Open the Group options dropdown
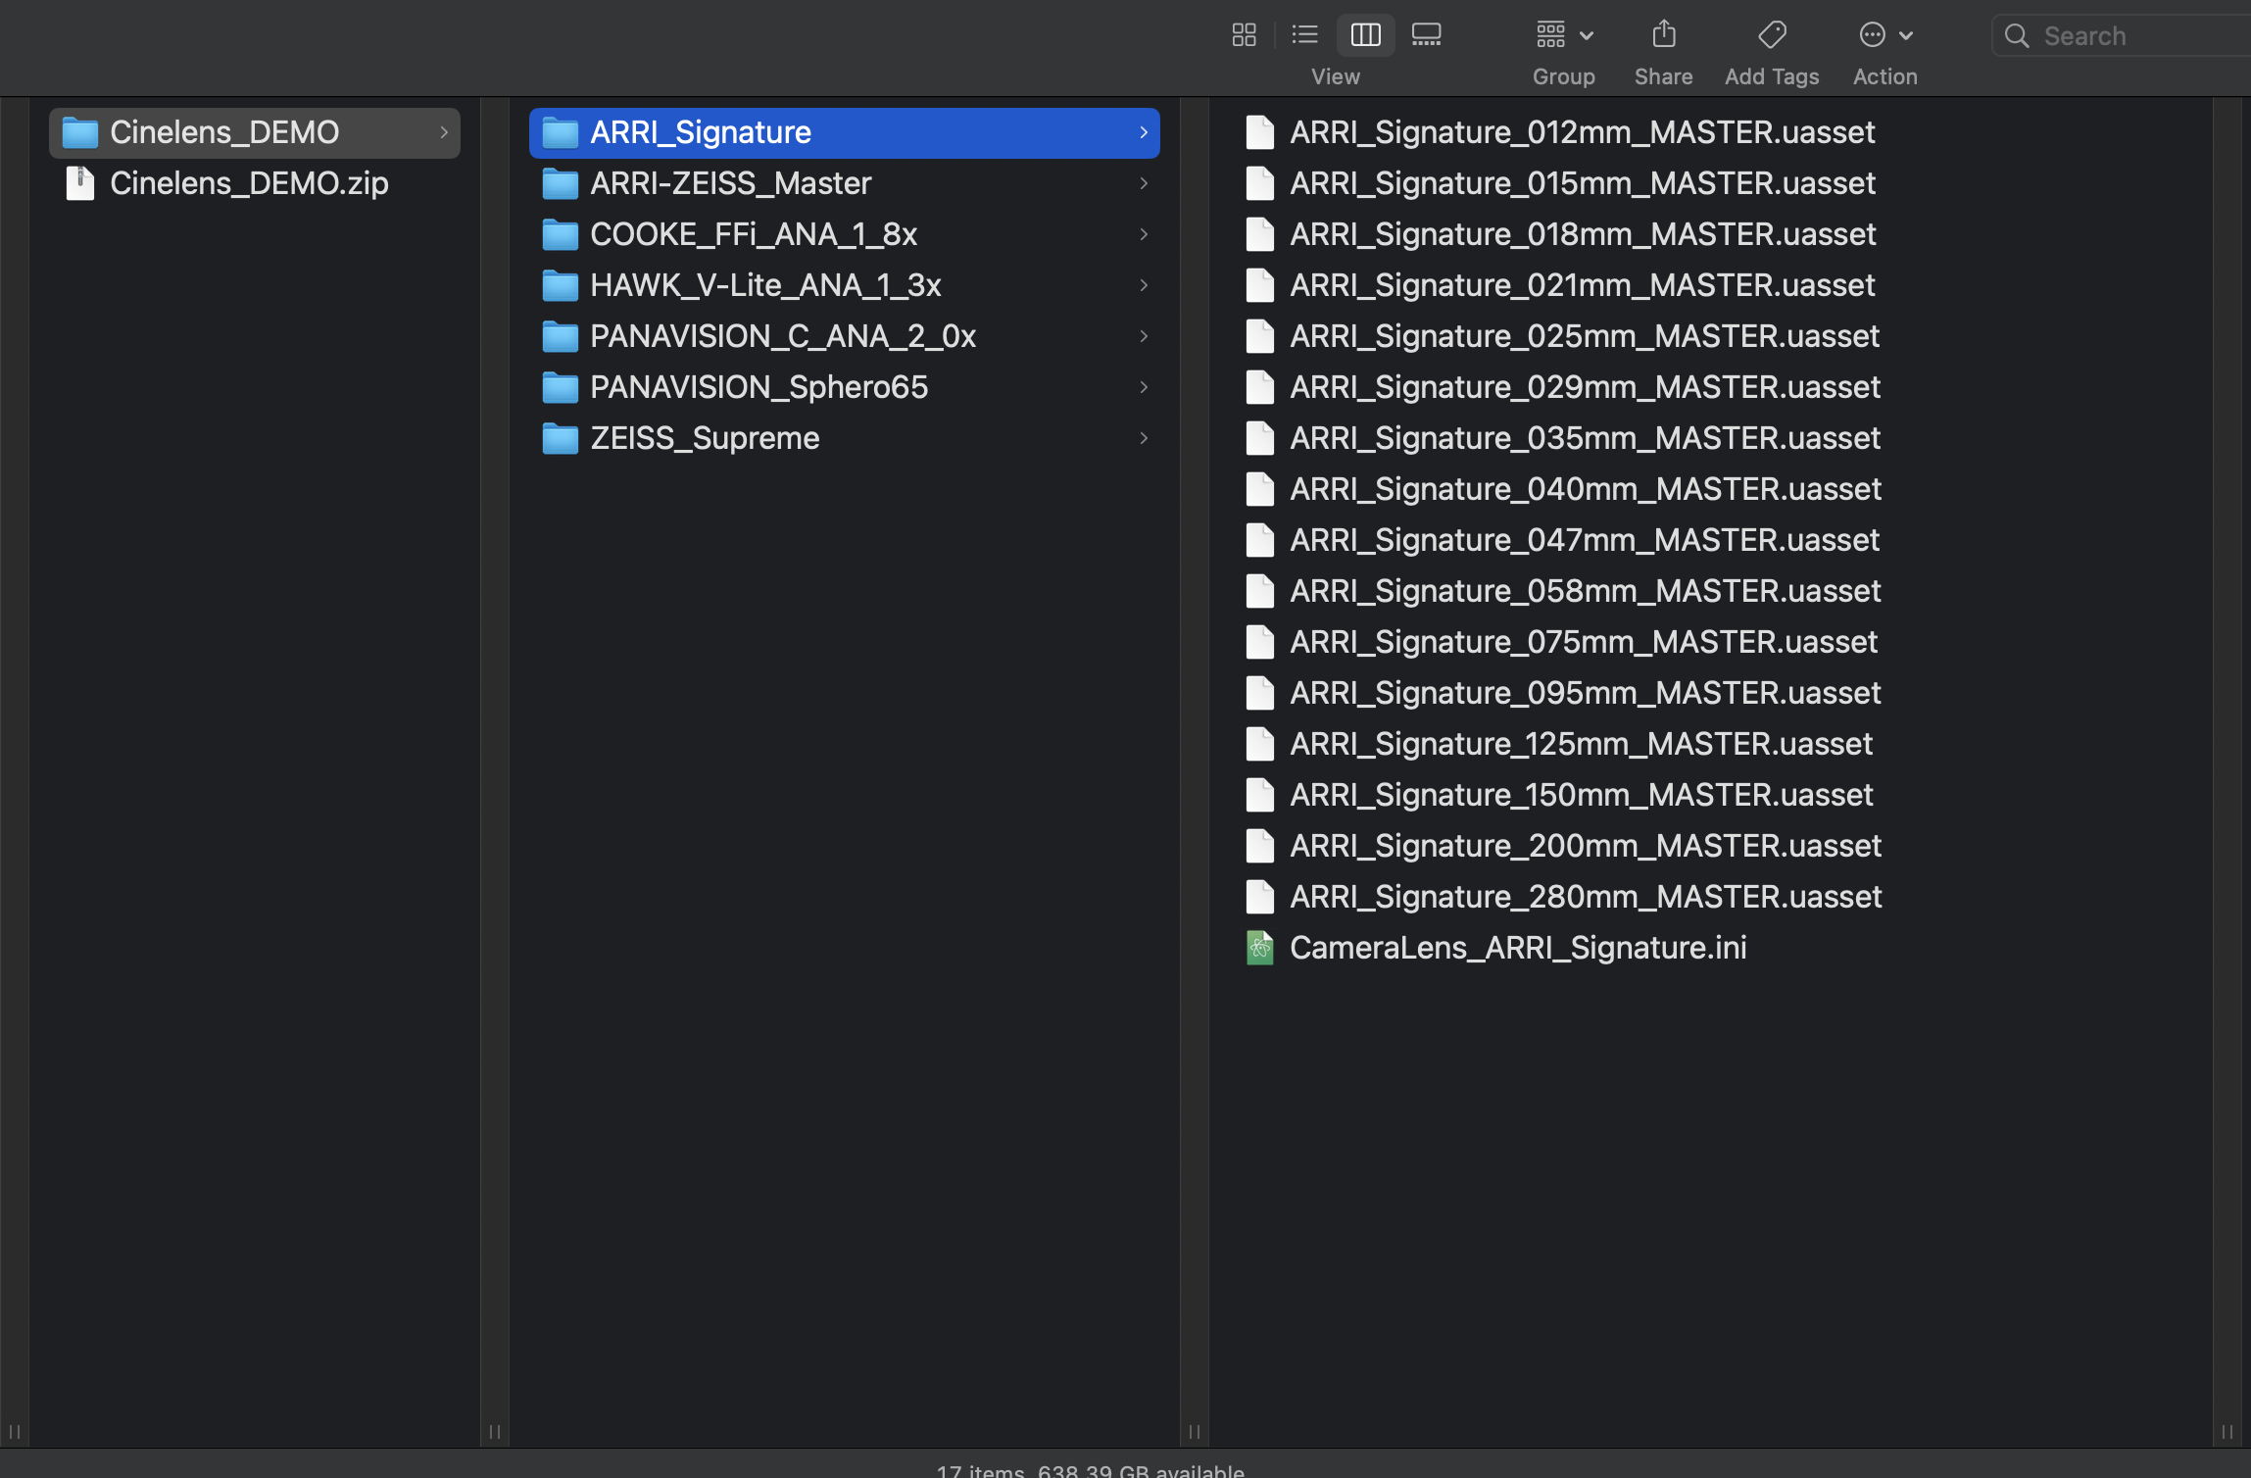This screenshot has width=2251, height=1478. pos(1564,35)
